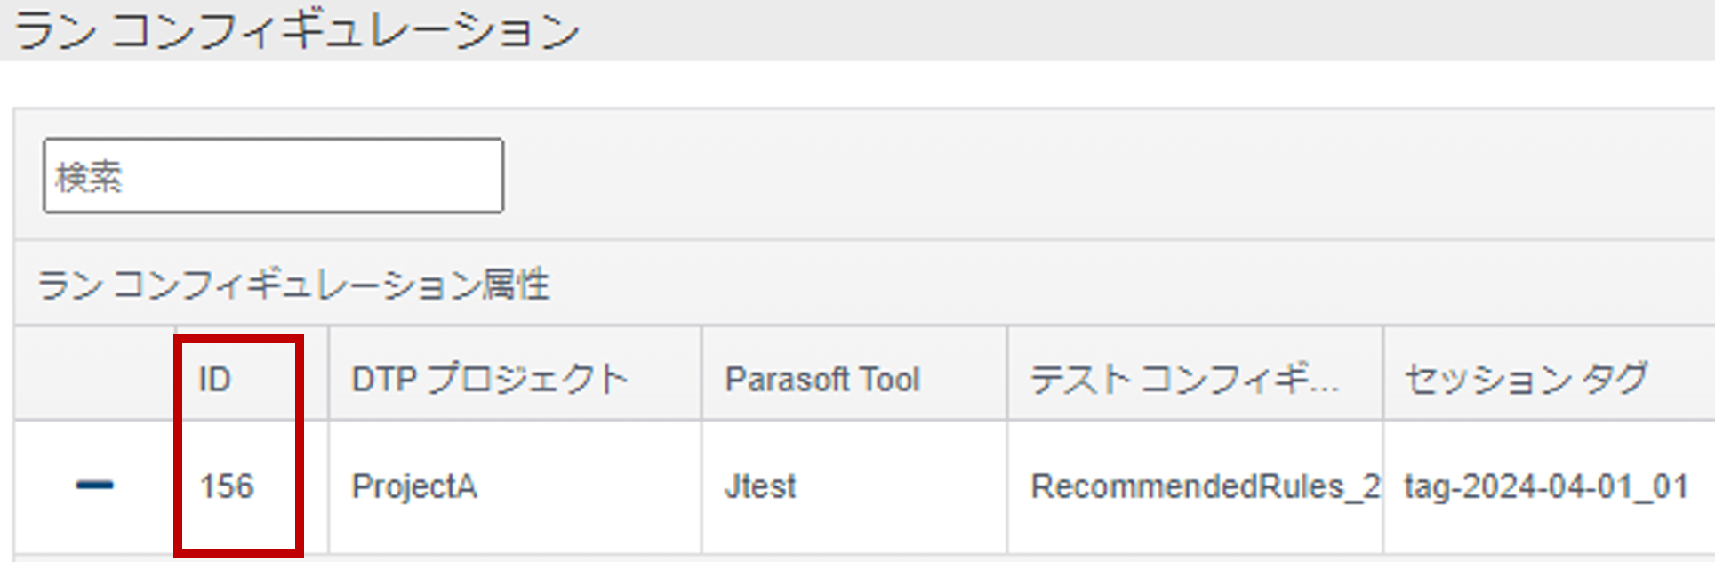Sort by the DTP プロジェクト column header

tap(490, 380)
